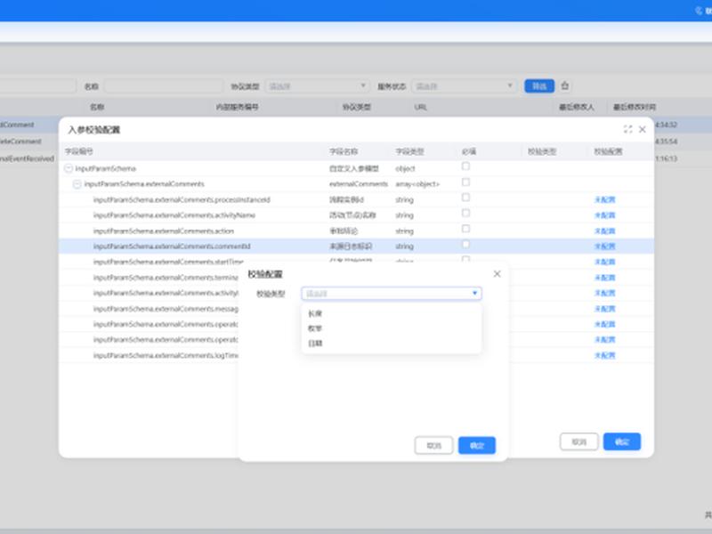The image size is (712, 534).
Task: Open the 协议类型 filter dropdown
Action: pos(317,85)
